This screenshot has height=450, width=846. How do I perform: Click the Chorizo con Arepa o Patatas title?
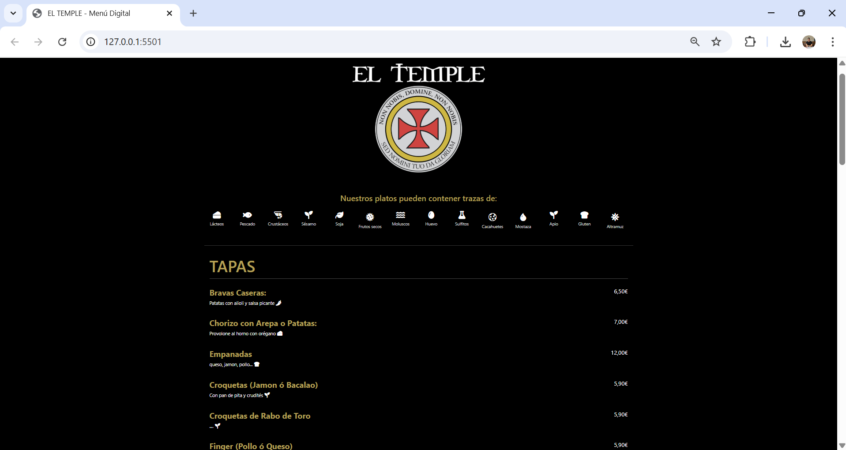click(x=263, y=323)
